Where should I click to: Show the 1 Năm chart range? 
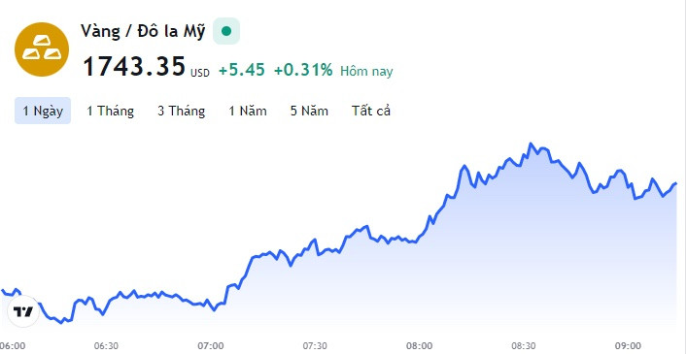(x=248, y=111)
